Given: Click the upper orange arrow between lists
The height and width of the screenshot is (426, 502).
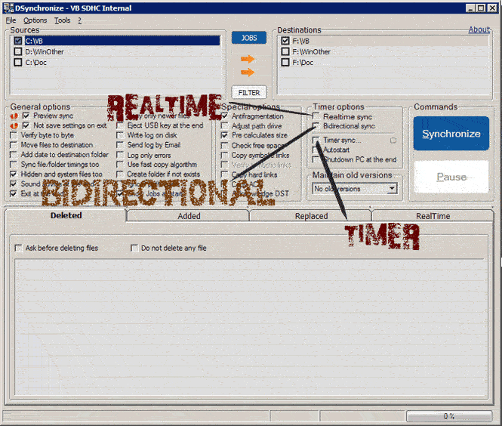Looking at the screenshot, I should [248, 59].
